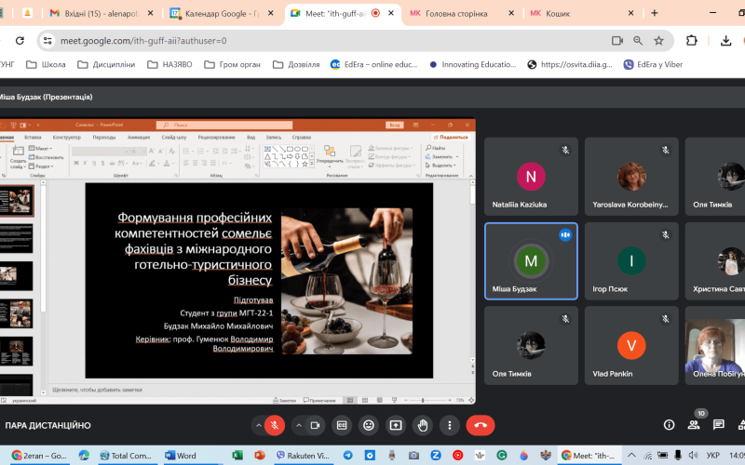Switch to Total Commander in taskbar

click(126, 455)
